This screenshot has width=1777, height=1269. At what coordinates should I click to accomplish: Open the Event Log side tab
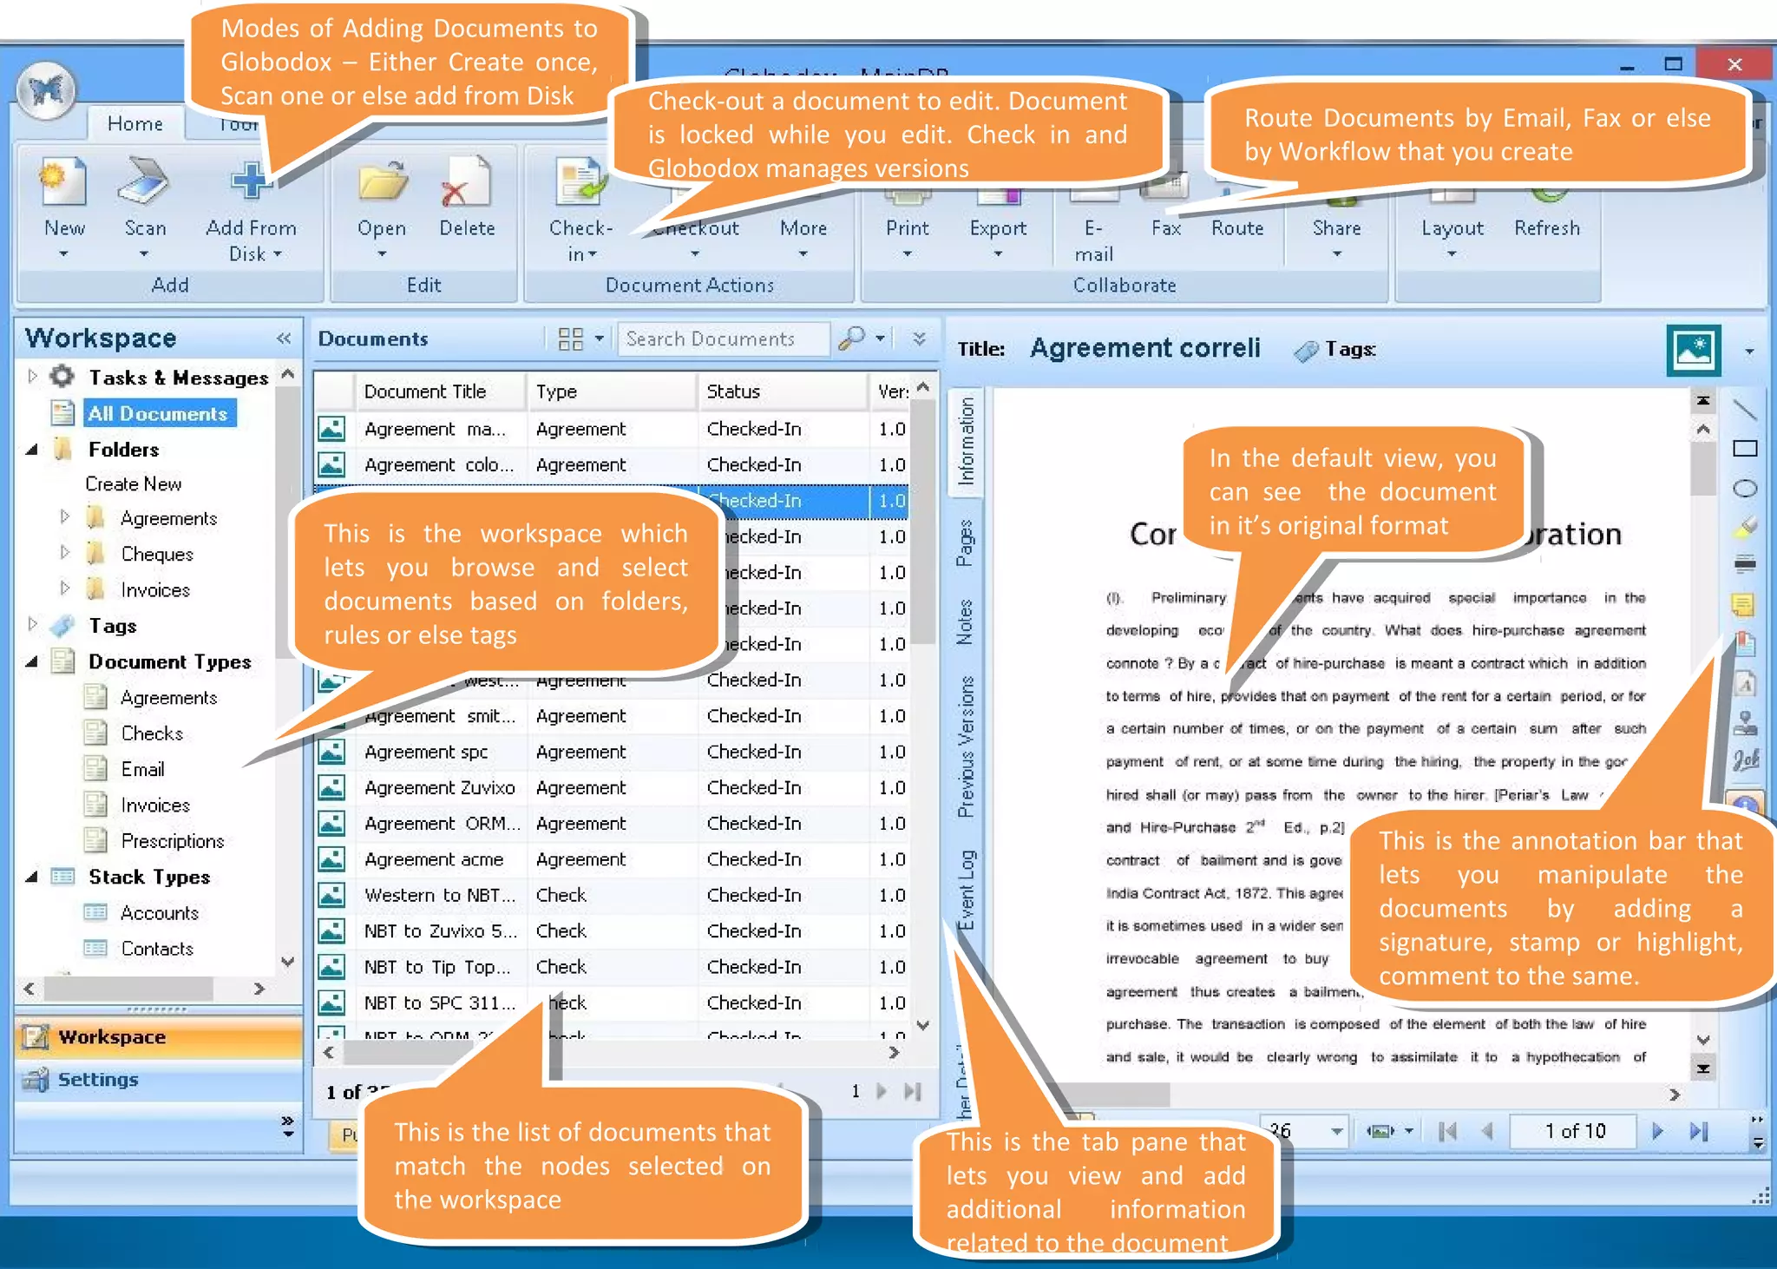coord(966,889)
